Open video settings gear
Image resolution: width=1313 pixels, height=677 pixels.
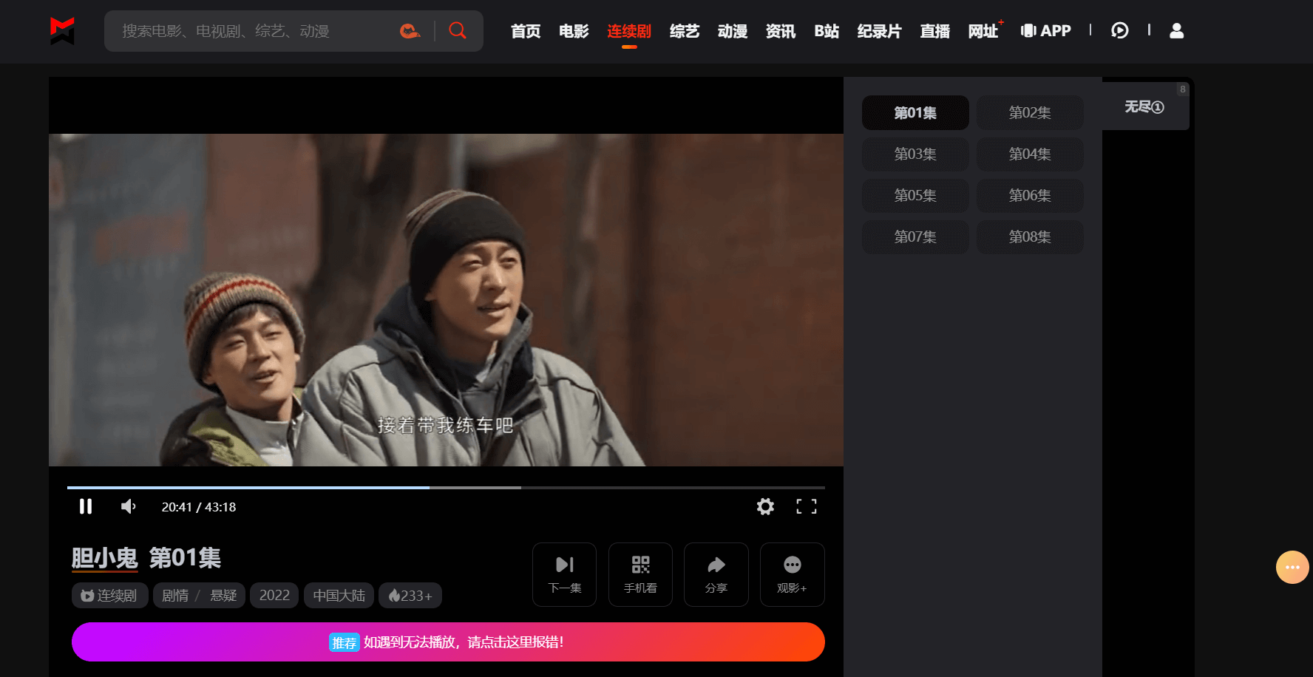765,506
